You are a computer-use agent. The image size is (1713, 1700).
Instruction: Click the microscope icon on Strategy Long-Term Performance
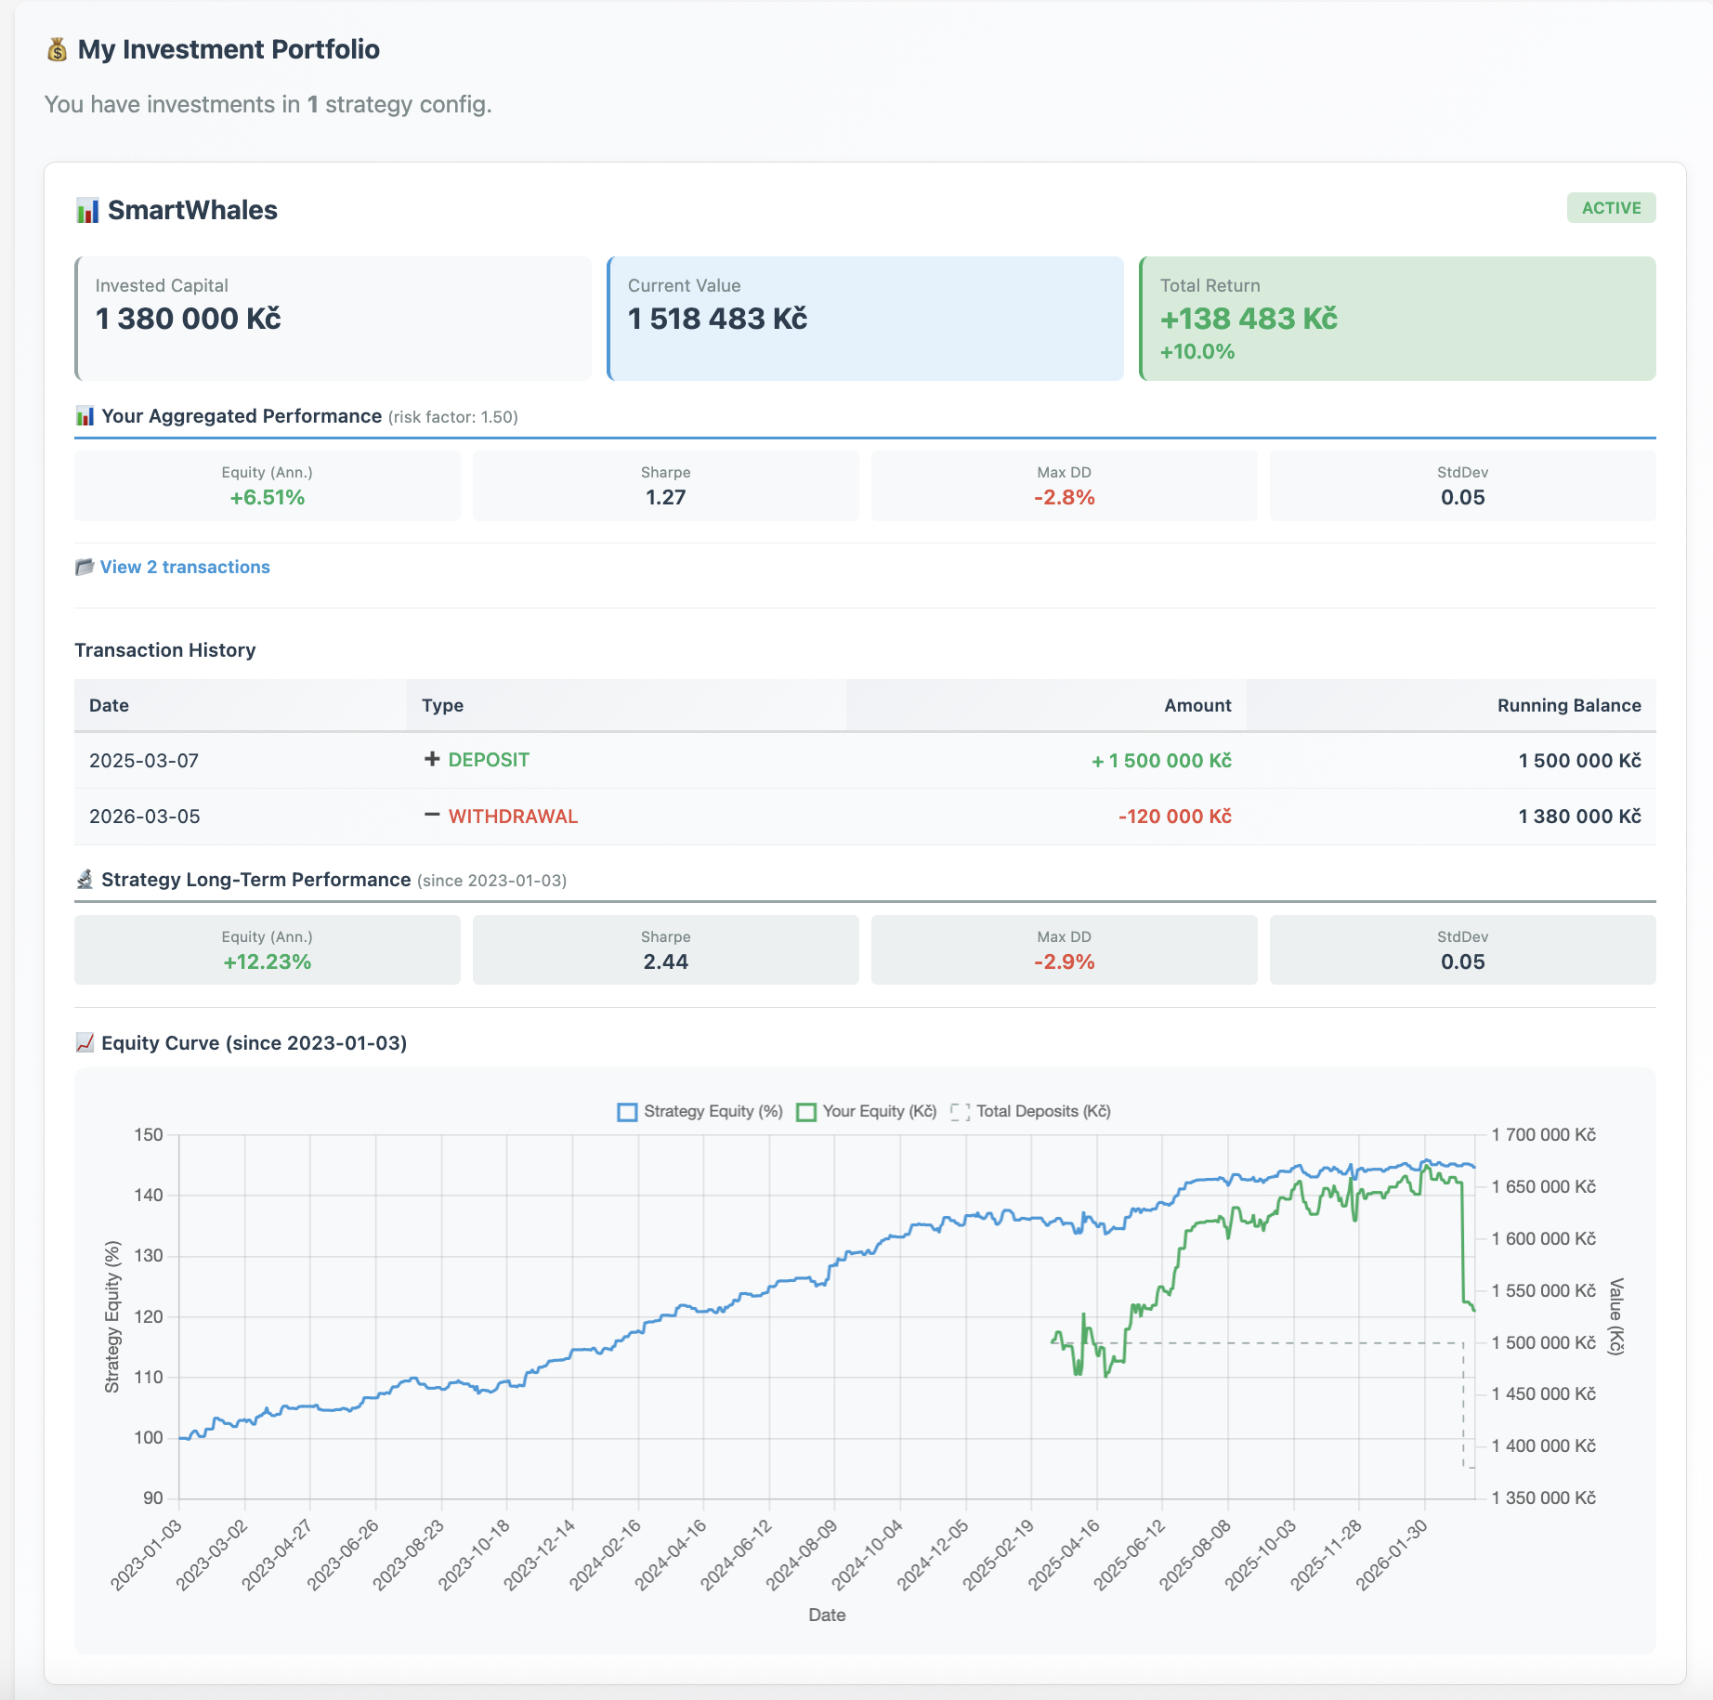point(85,878)
